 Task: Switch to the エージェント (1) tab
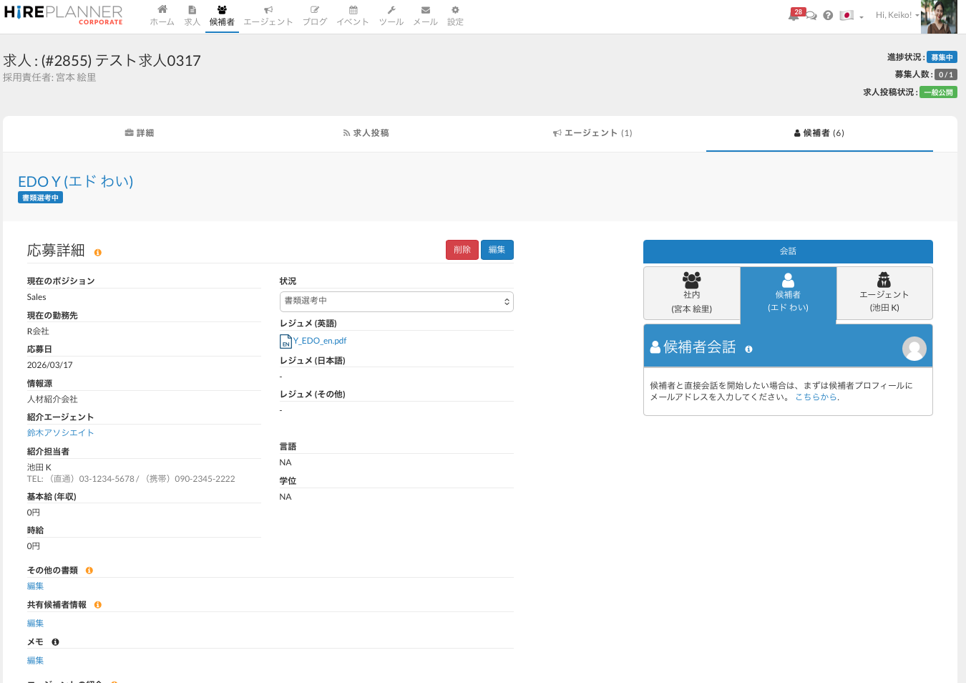(592, 133)
